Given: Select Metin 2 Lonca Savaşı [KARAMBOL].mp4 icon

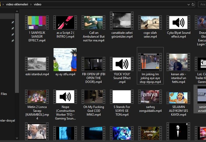Looking at the screenshot, I should (37, 97).
